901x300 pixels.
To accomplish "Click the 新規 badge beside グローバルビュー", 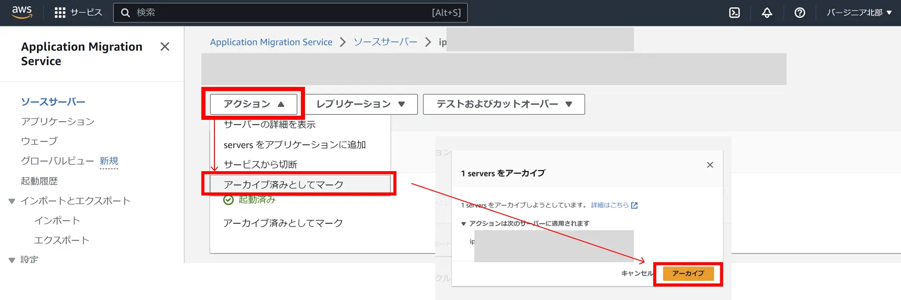I will tap(109, 161).
